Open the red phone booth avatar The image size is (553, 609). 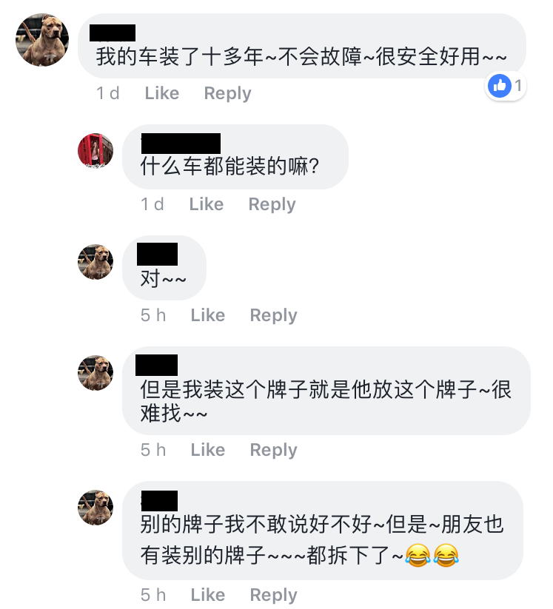click(x=95, y=151)
